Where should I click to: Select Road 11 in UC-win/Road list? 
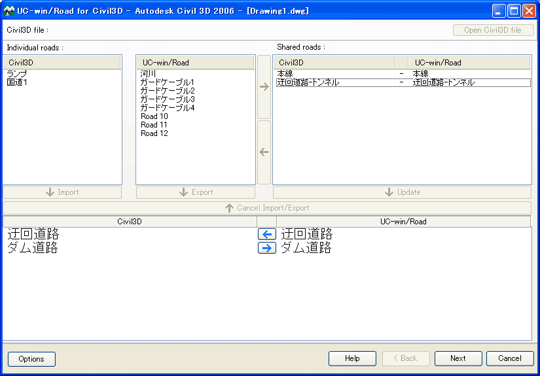point(154,125)
